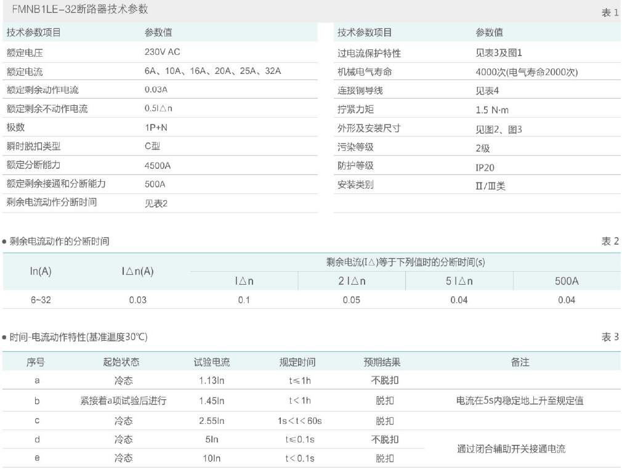Click the 2 I△n column header
The image size is (622, 472).
[x=351, y=281]
